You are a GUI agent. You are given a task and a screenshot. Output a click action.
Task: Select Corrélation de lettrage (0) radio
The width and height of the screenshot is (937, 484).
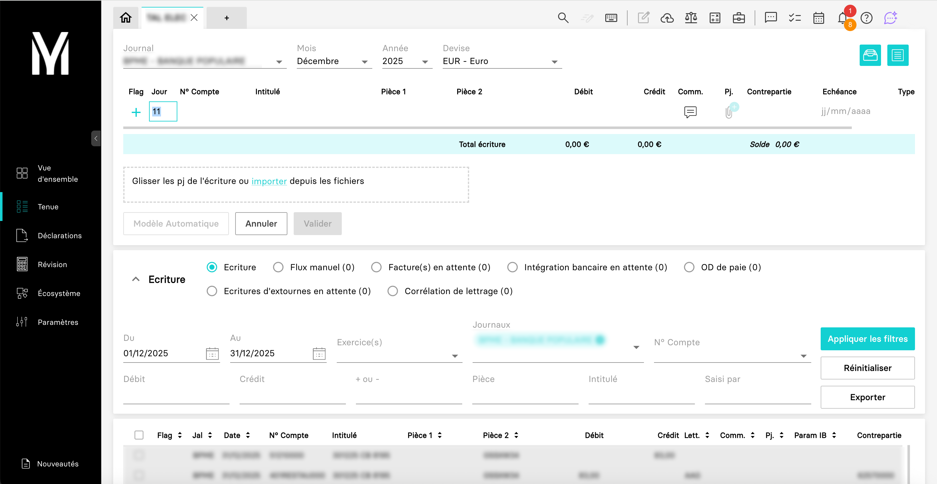393,291
